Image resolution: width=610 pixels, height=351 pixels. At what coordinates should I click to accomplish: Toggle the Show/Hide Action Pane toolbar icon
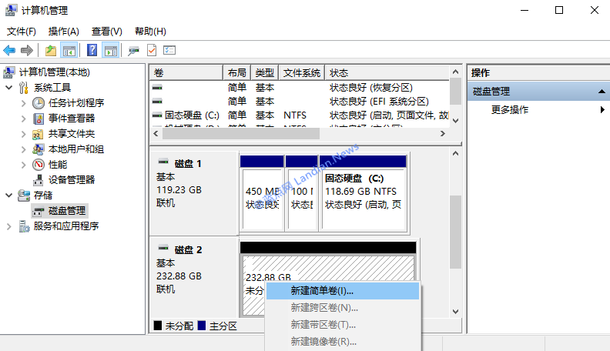coord(109,50)
